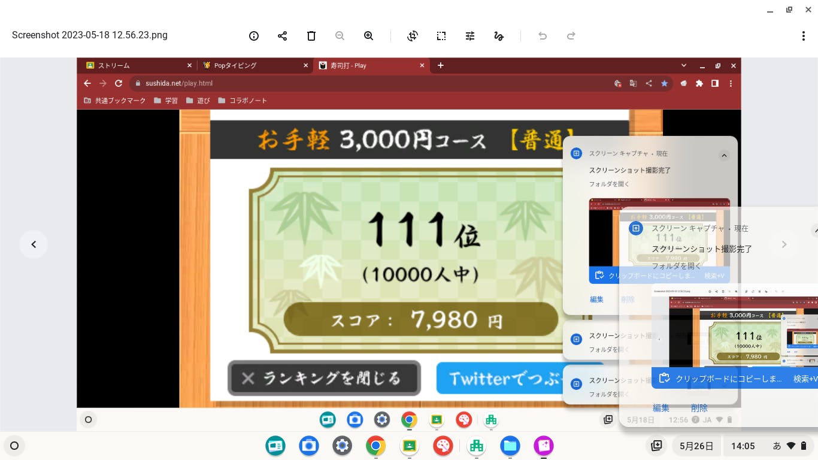Screen dimensions: 818x460
Task: Click the Undo arrow in the toolbar
Action: [543, 36]
